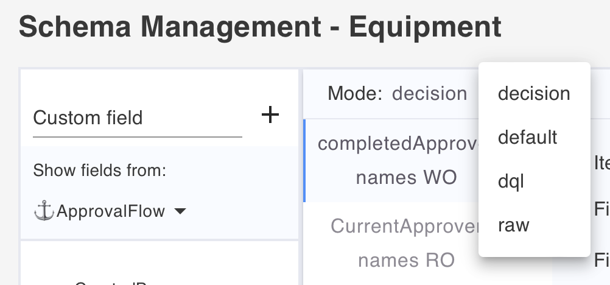Viewport: 610px width, 285px height.
Task: Click the Mode label text
Action: (355, 93)
